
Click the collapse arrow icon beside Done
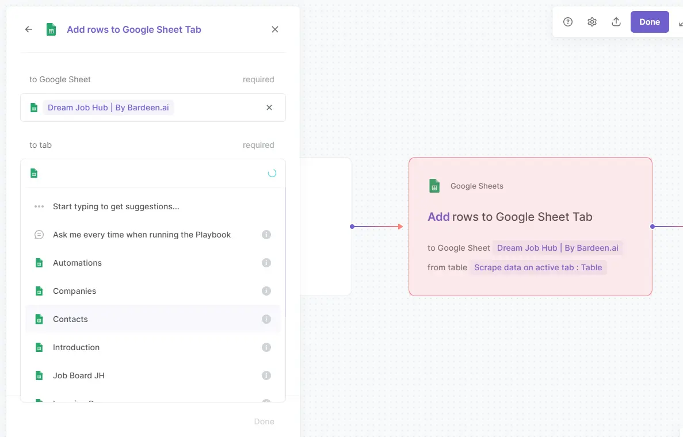pos(680,23)
